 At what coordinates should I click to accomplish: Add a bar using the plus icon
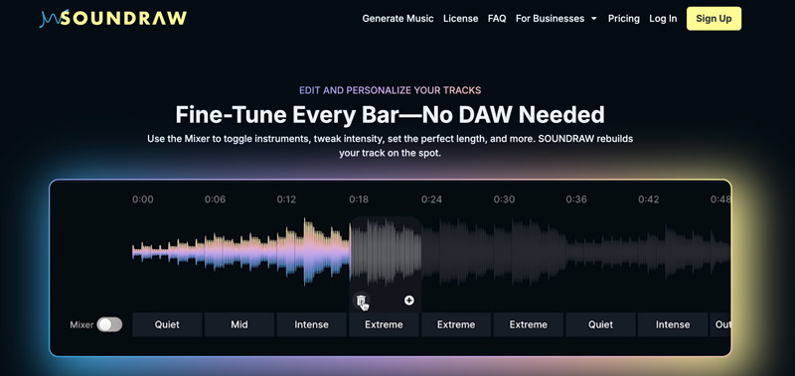[409, 301]
